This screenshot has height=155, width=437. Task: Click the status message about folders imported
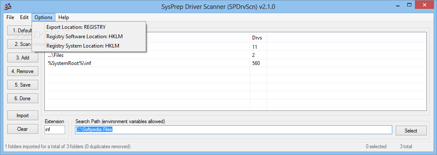pos(67,147)
